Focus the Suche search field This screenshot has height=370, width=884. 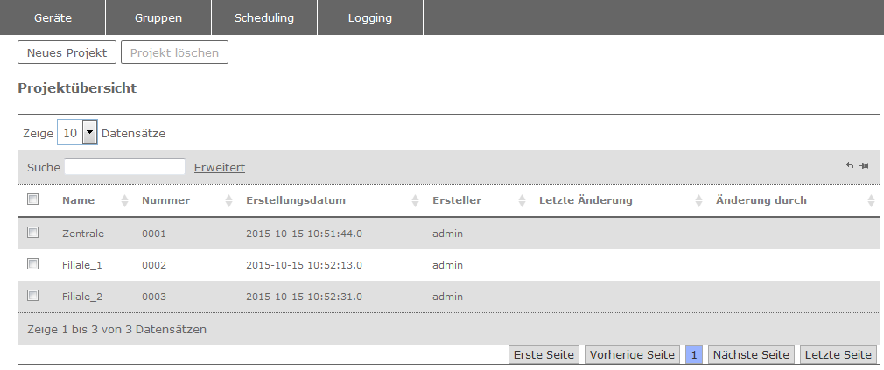pos(124,167)
